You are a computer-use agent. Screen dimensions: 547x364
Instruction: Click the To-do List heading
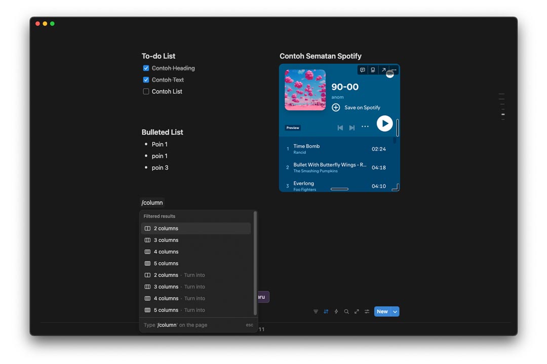pos(159,56)
